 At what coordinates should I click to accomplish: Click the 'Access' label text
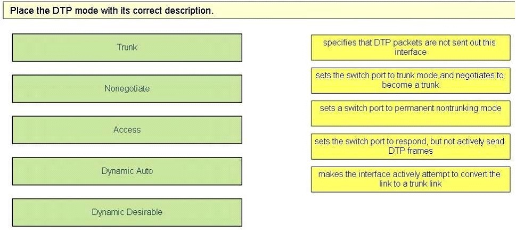[x=127, y=130]
